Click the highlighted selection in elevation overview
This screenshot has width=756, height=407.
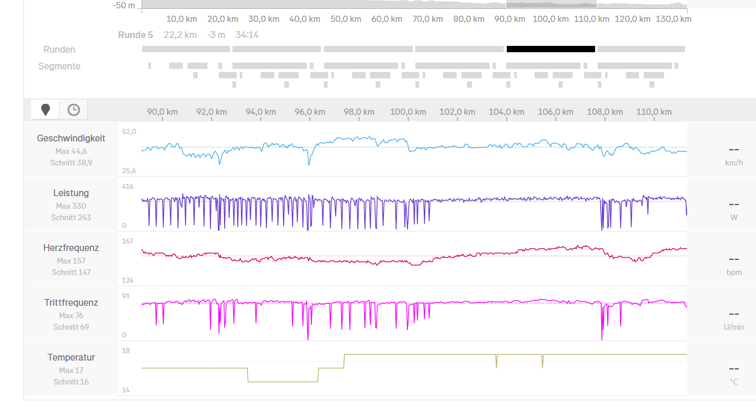click(x=551, y=4)
